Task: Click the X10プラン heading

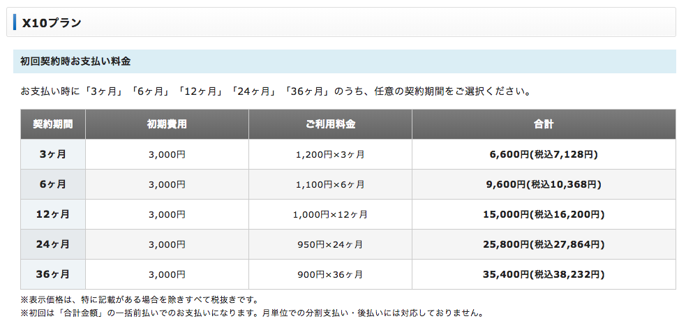Action: 52,23
